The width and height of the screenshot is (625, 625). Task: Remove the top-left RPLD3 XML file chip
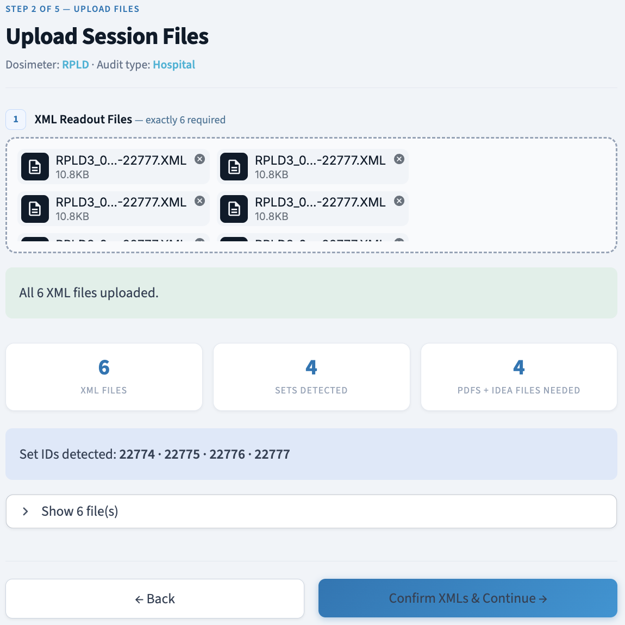pyautogui.click(x=199, y=159)
